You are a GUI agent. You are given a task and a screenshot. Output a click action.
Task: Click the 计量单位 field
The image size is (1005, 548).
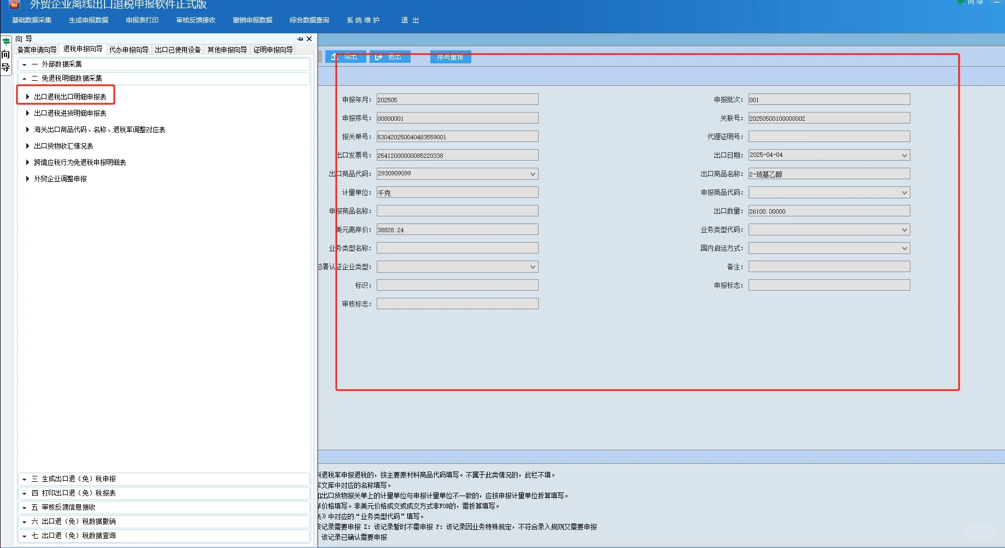(457, 192)
